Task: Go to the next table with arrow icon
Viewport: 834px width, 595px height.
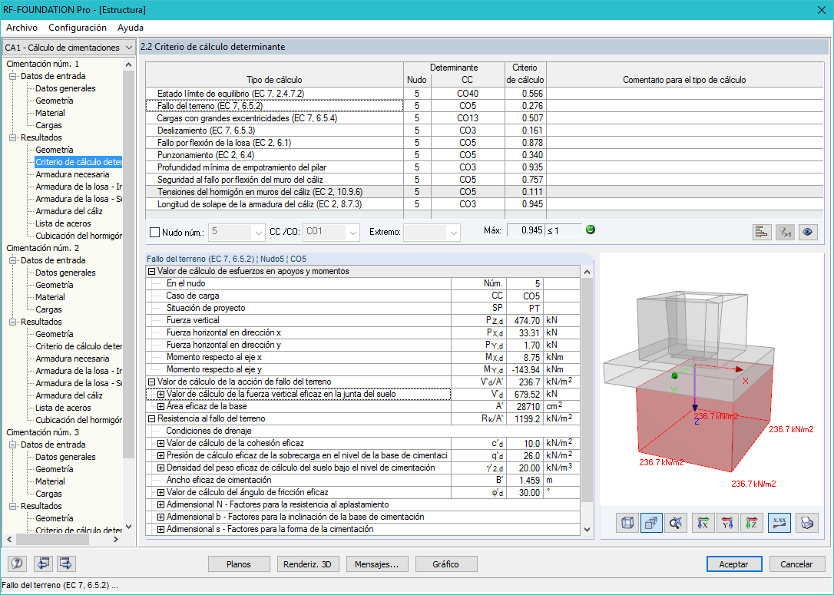Action: [66, 564]
